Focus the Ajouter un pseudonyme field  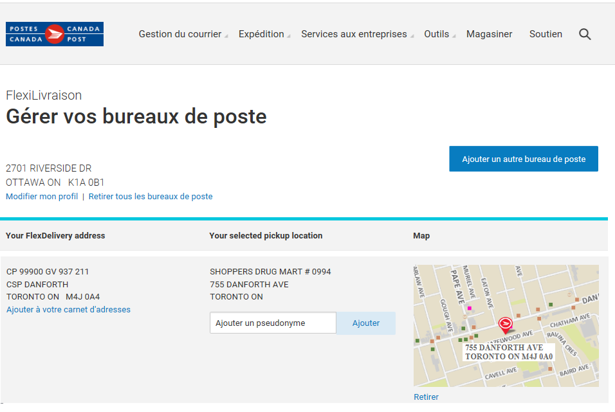273,323
